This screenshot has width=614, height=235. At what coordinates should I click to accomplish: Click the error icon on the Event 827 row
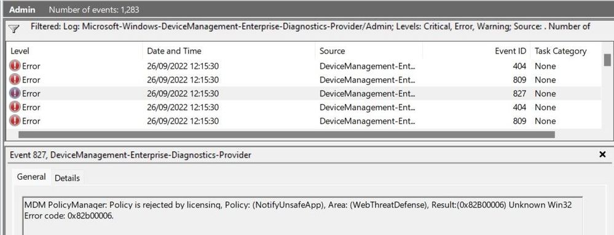[x=15, y=94]
